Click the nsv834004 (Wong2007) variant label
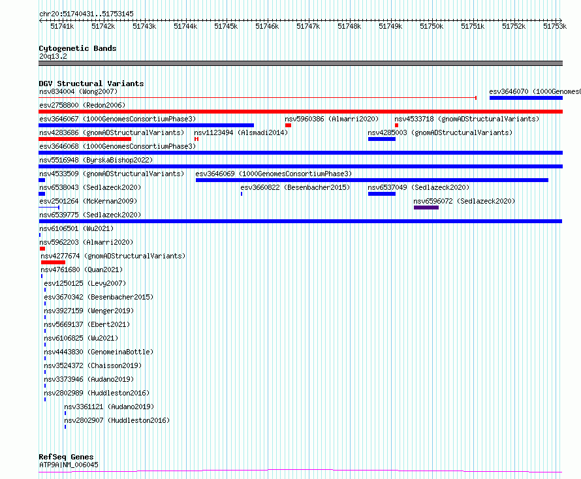 (x=78, y=91)
